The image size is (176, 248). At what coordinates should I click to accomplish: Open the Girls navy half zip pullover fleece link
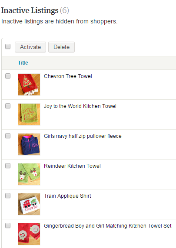[83, 136]
